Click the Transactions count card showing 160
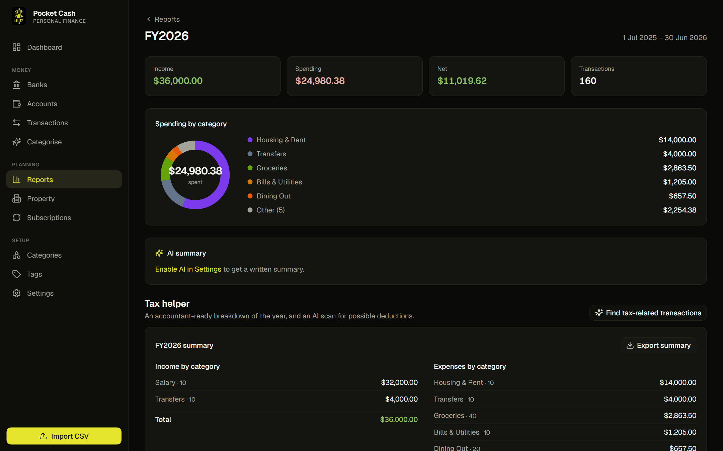The image size is (723, 451). coord(639,76)
